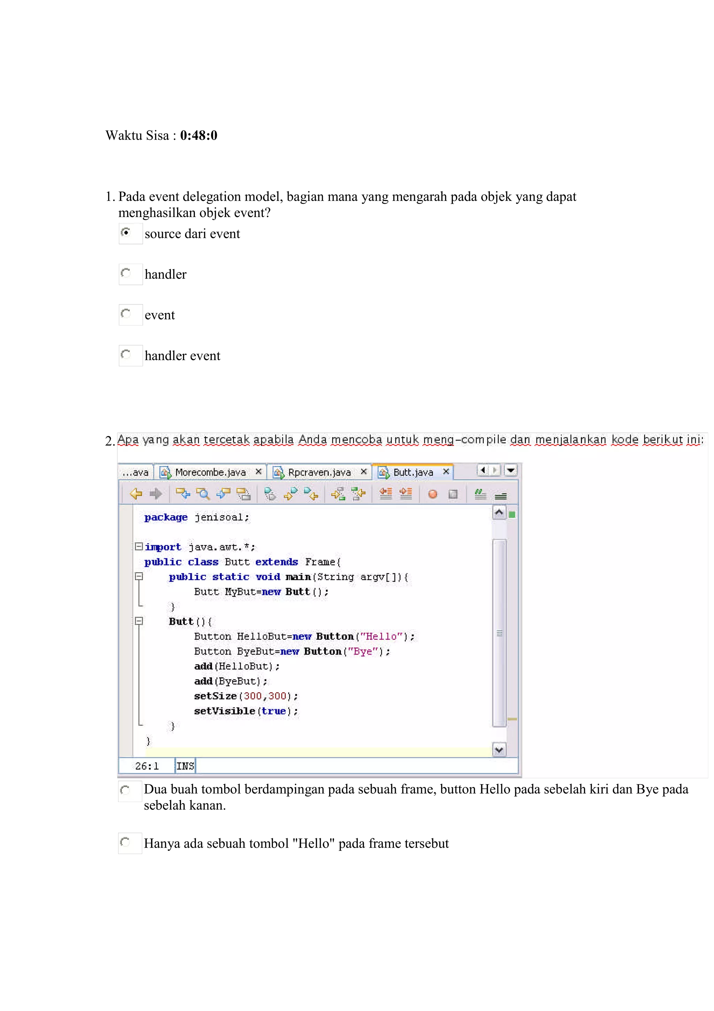Click the Shift Line Right icon
Image resolution: width=714 pixels, height=1011 pixels.
click(x=405, y=494)
